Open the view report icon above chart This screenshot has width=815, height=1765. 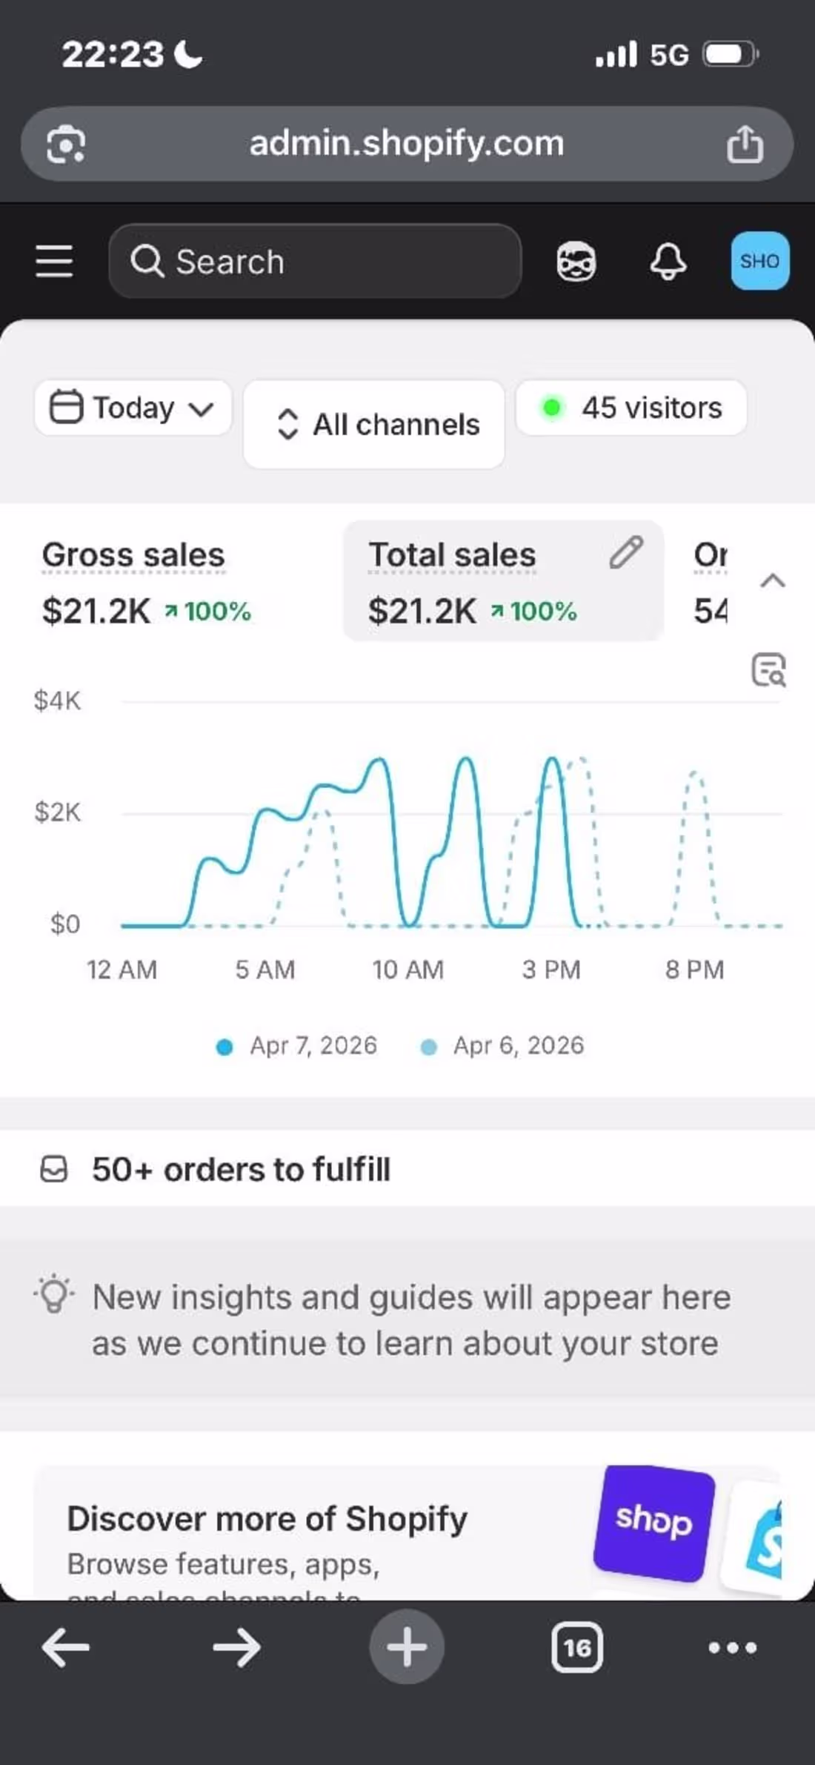(768, 670)
